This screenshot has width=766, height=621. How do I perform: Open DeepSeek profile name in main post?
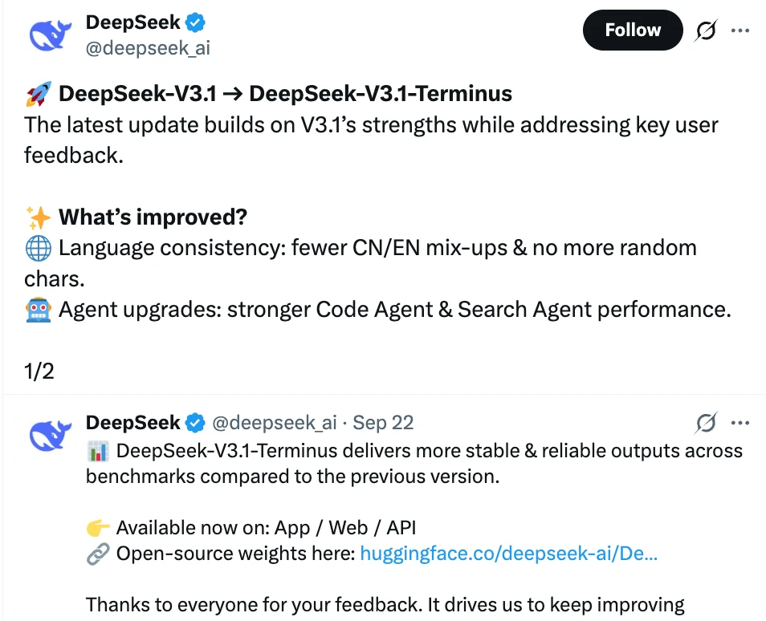pos(132,23)
